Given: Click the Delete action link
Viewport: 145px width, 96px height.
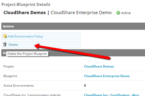Looking at the screenshot, I should tap(13, 45).
